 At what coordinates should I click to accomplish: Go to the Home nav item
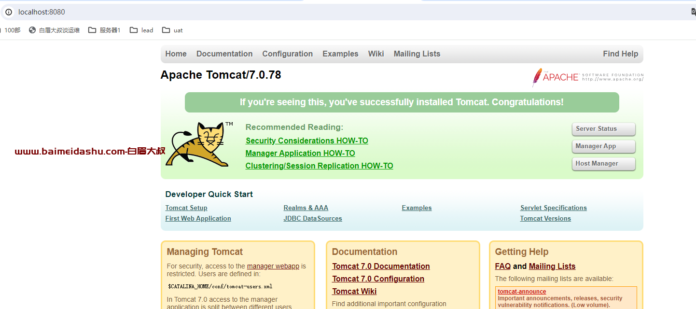176,54
